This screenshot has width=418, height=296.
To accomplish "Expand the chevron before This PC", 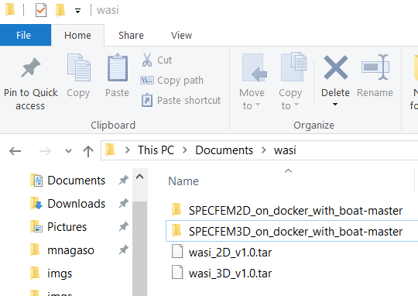I will tap(128, 150).
